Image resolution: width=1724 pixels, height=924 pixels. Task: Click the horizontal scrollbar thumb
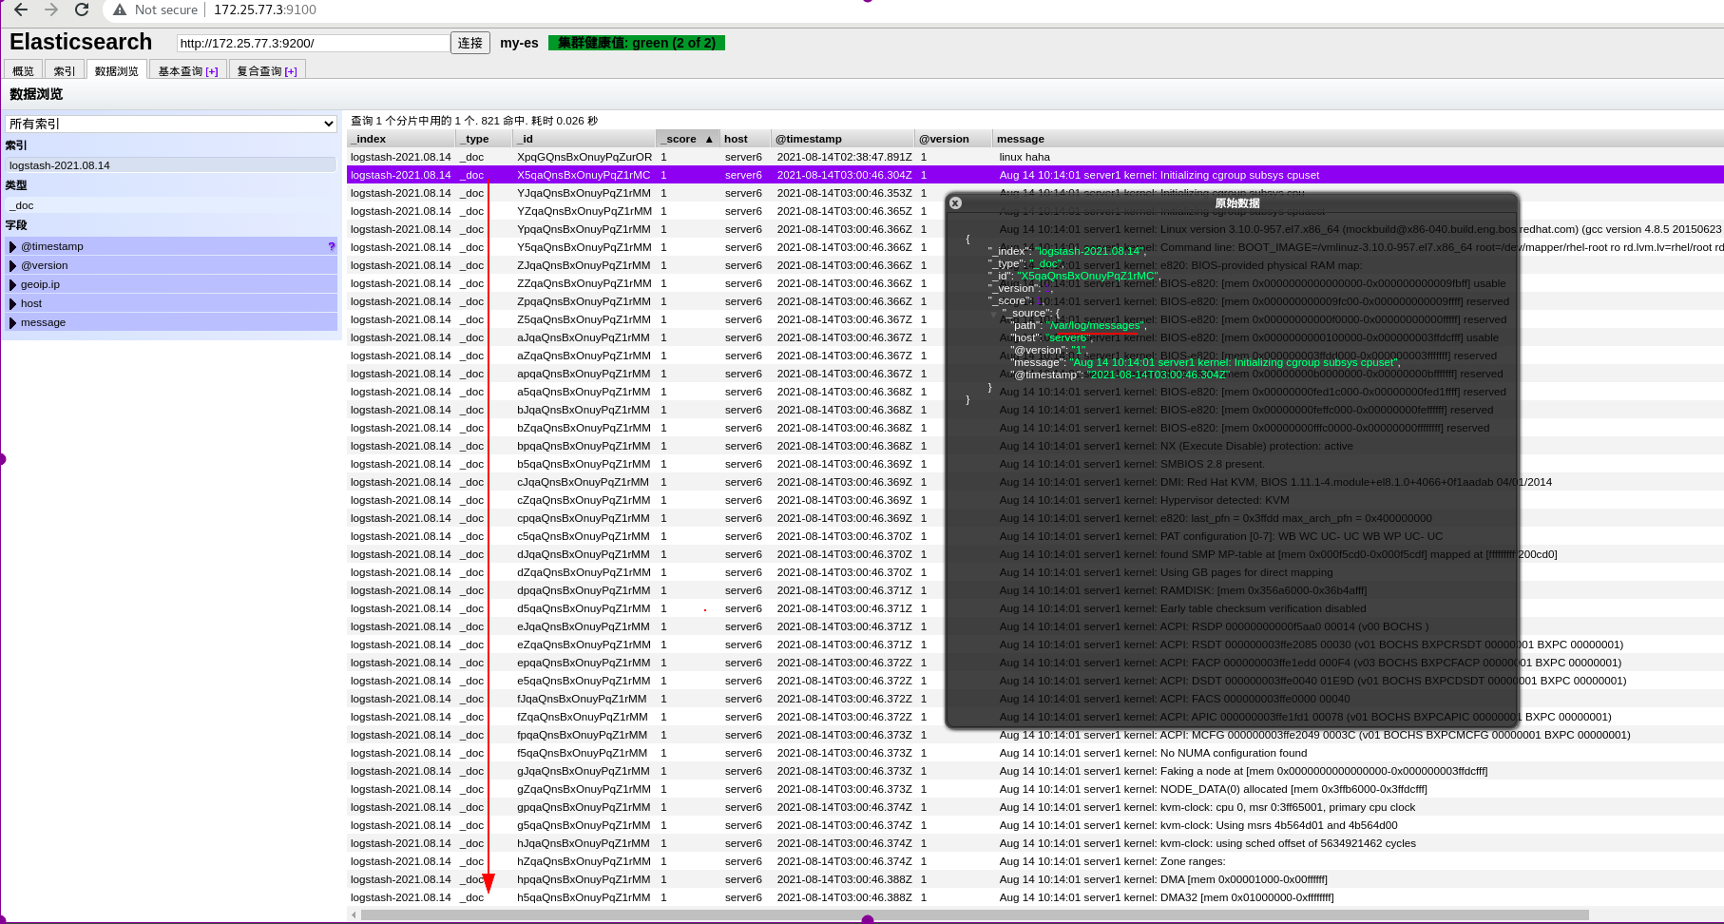pos(975,915)
